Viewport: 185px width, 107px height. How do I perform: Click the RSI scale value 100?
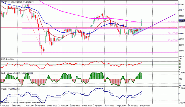click(x=180, y=59)
